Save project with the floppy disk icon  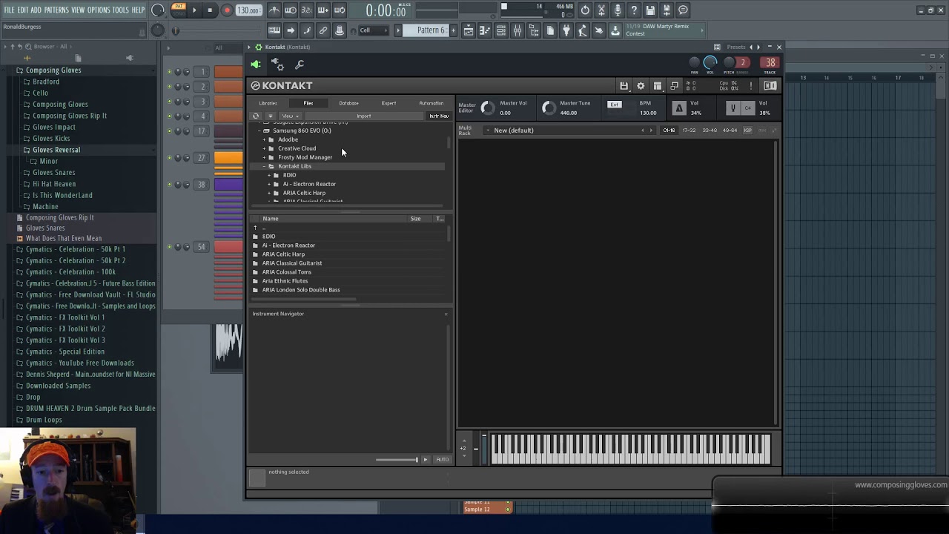[x=650, y=10]
